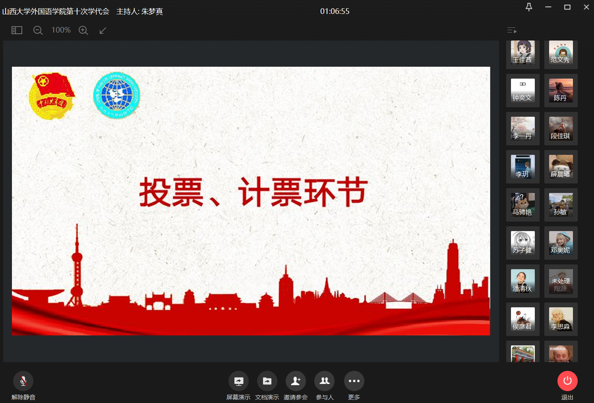
Task: Maximize the meeting window
Action: [567, 7]
